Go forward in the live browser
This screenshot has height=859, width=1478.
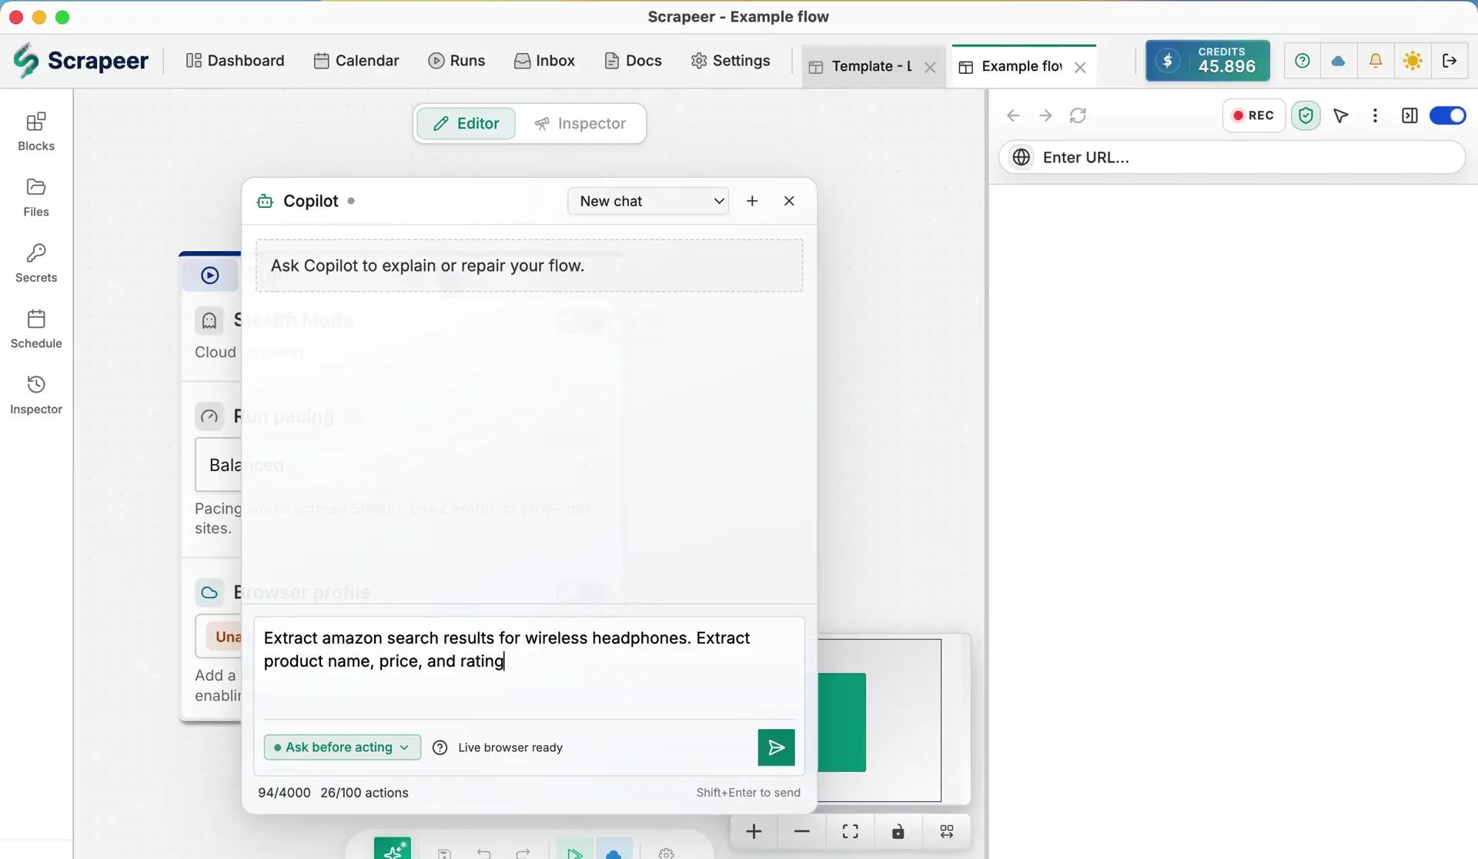click(1045, 115)
